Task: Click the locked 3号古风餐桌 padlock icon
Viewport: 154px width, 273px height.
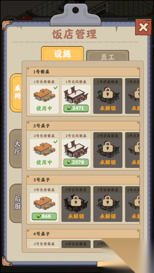Action: coord(76,201)
